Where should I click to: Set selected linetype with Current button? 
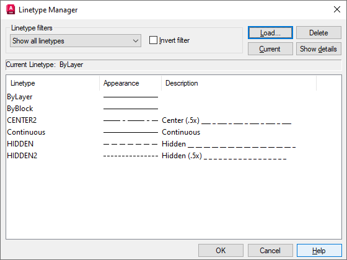click(270, 49)
